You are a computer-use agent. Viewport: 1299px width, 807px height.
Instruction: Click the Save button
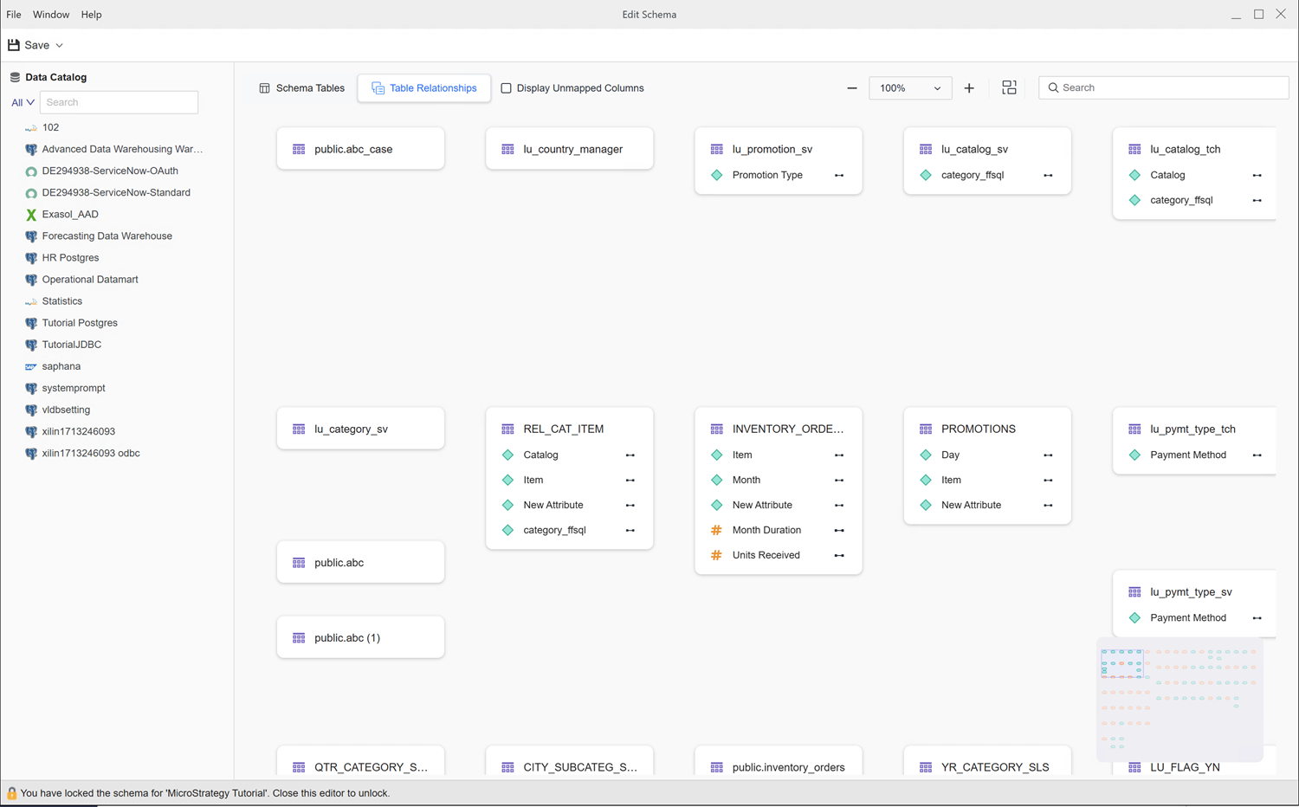point(29,46)
